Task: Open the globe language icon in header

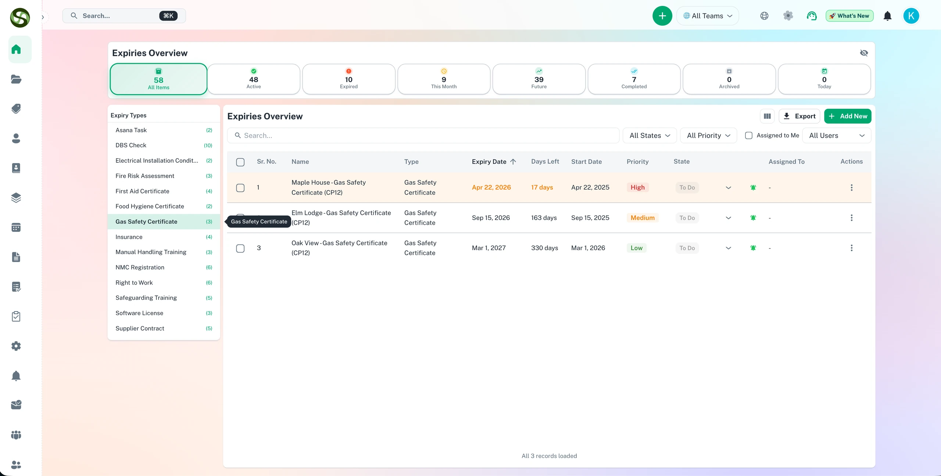Action: click(765, 16)
